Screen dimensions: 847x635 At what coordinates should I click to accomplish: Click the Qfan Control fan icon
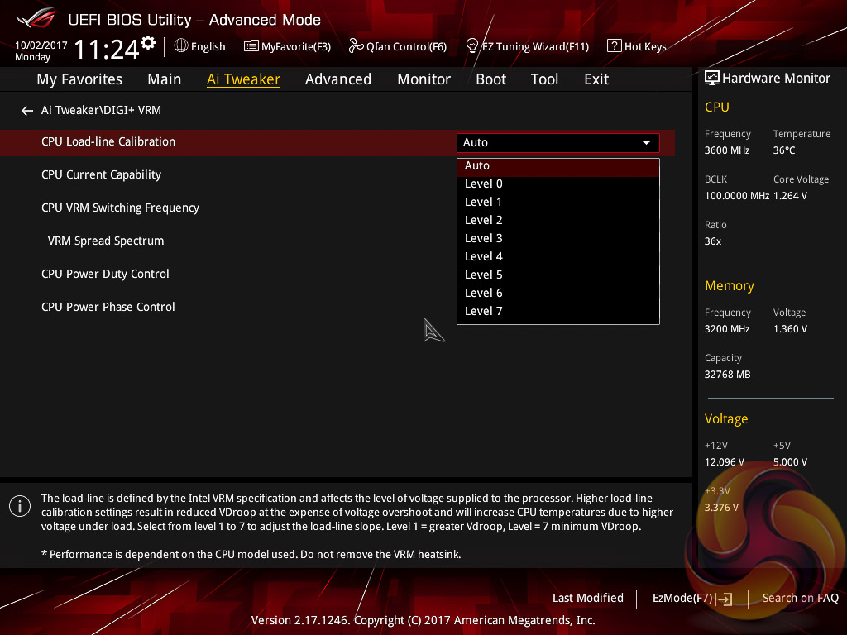(x=356, y=46)
